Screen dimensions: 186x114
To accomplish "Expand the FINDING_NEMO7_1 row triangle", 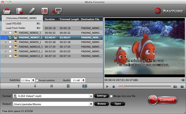I will tap(6, 38).
